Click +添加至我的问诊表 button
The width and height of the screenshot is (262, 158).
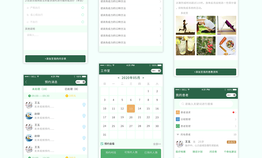point(55,59)
